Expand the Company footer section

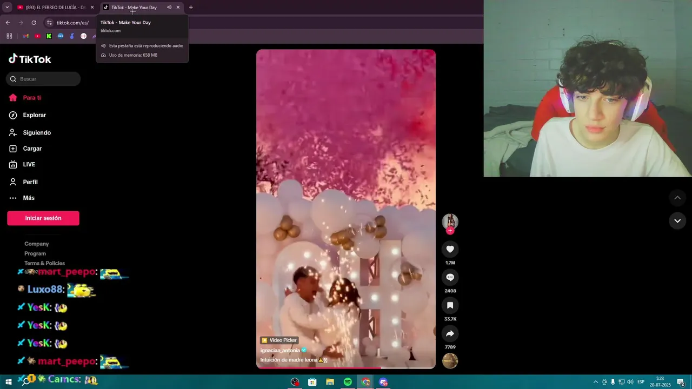36,244
